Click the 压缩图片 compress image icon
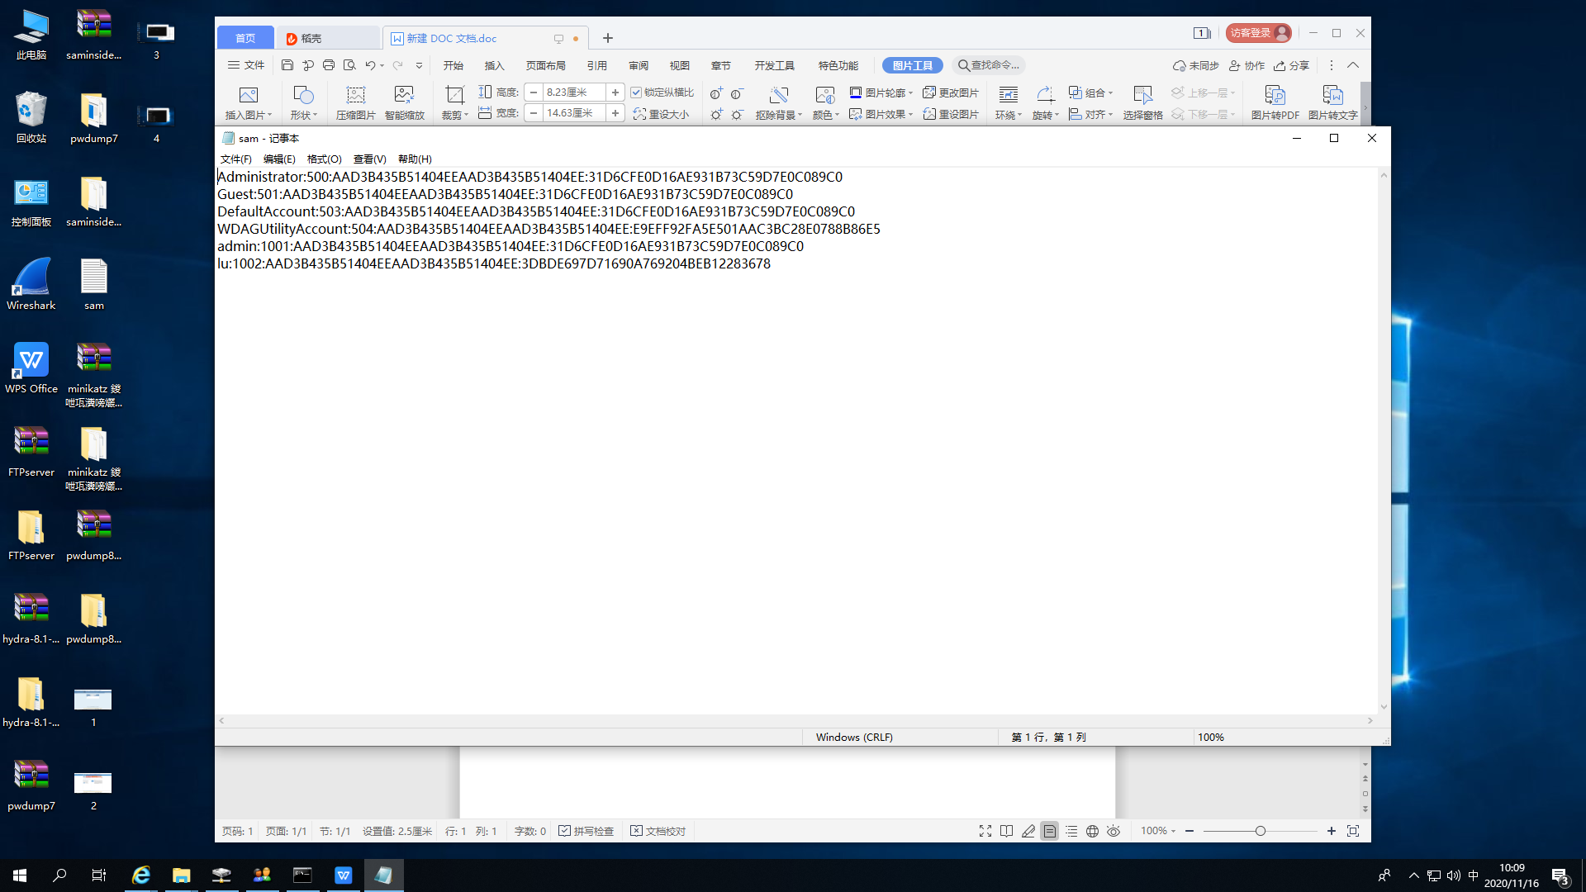Image resolution: width=1586 pixels, height=892 pixels. pyautogui.click(x=355, y=96)
